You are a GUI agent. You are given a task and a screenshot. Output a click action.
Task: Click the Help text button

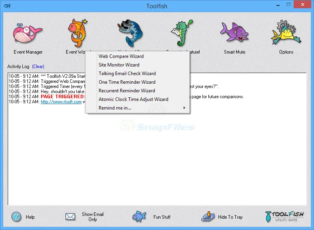coord(30,217)
